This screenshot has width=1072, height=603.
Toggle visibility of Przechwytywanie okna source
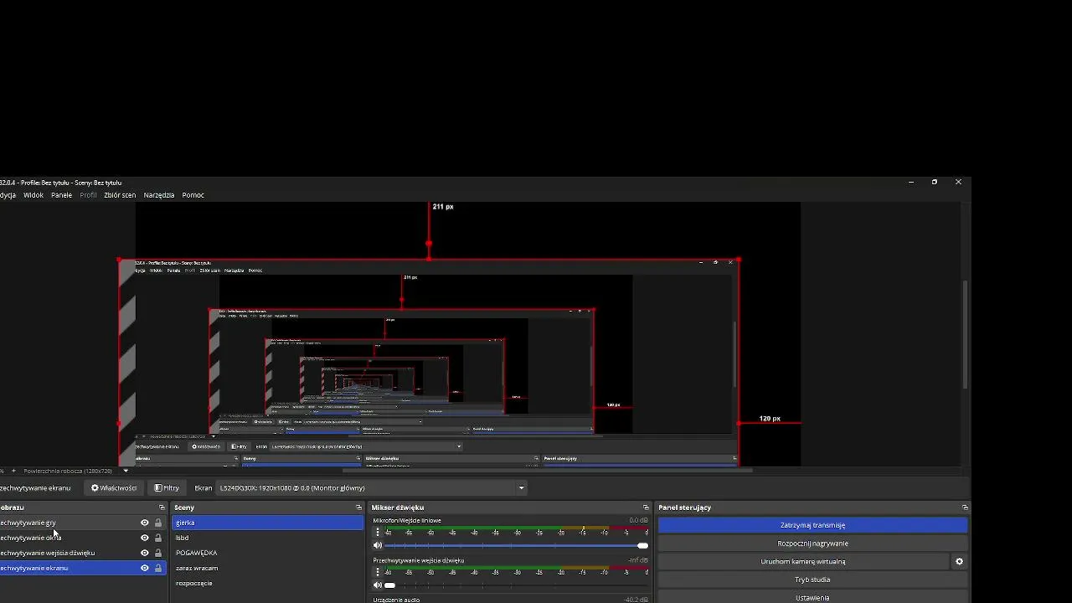(144, 538)
